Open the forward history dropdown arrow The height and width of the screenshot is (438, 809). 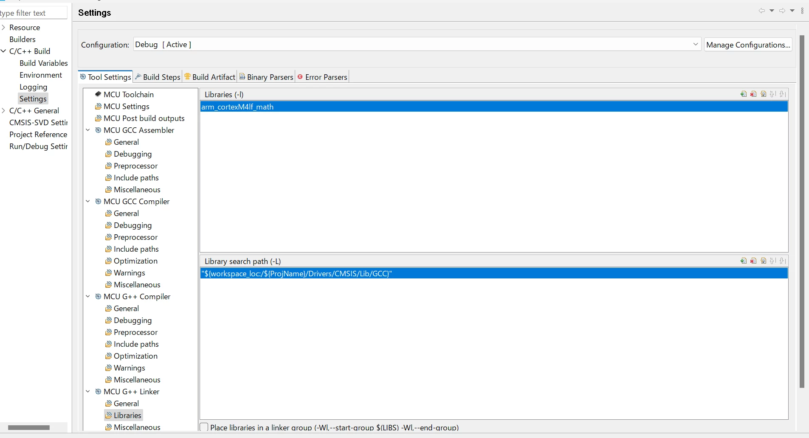tap(792, 11)
